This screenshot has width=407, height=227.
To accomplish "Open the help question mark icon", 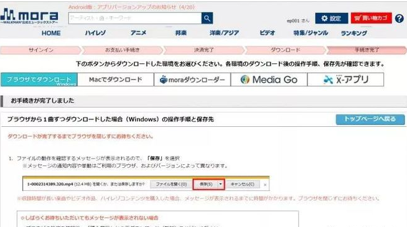I will [399, 19].
